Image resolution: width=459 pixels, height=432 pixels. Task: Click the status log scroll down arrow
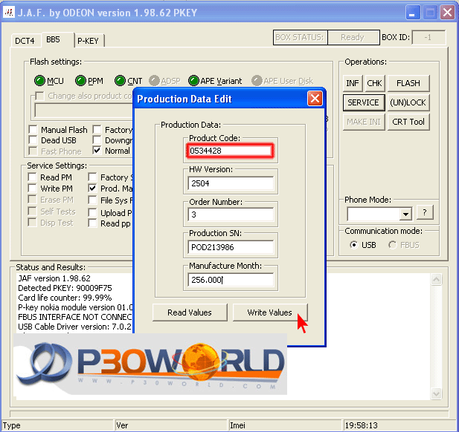pos(436,393)
